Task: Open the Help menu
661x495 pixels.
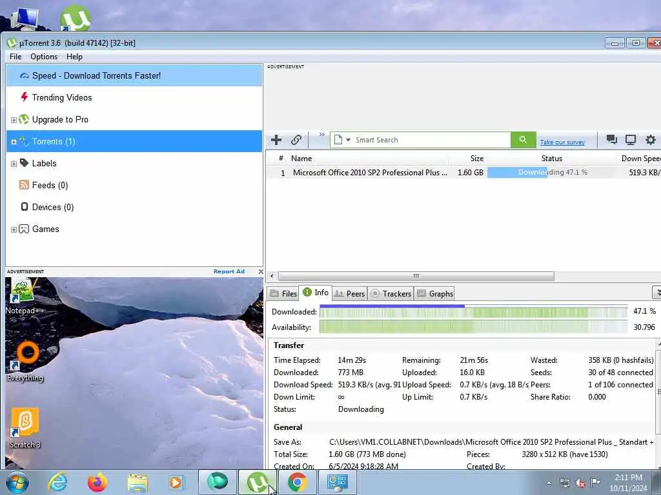Action: pos(74,57)
